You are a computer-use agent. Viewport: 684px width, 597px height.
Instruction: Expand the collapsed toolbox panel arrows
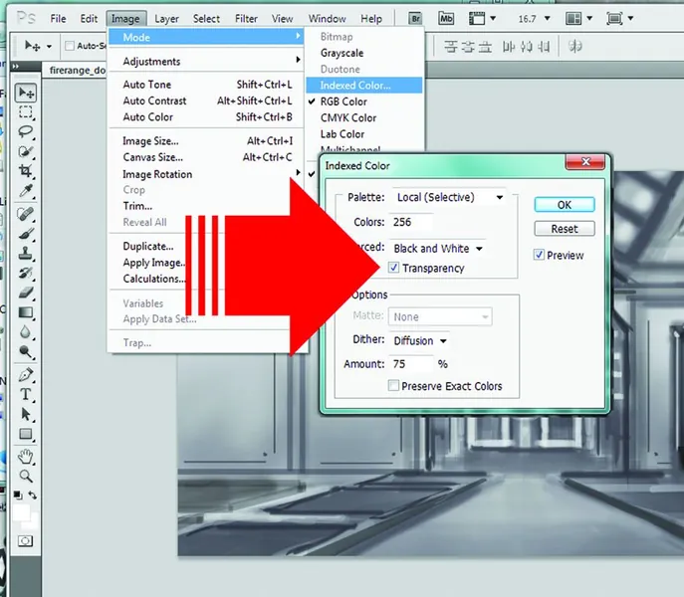pyautogui.click(x=16, y=67)
